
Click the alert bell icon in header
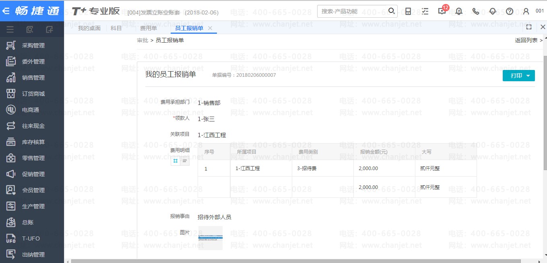pyautogui.click(x=459, y=11)
